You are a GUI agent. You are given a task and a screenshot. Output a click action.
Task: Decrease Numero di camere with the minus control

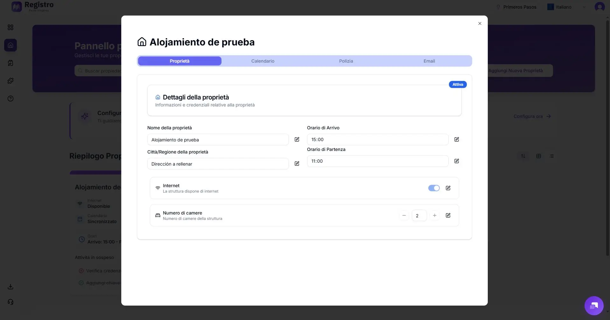(x=404, y=215)
